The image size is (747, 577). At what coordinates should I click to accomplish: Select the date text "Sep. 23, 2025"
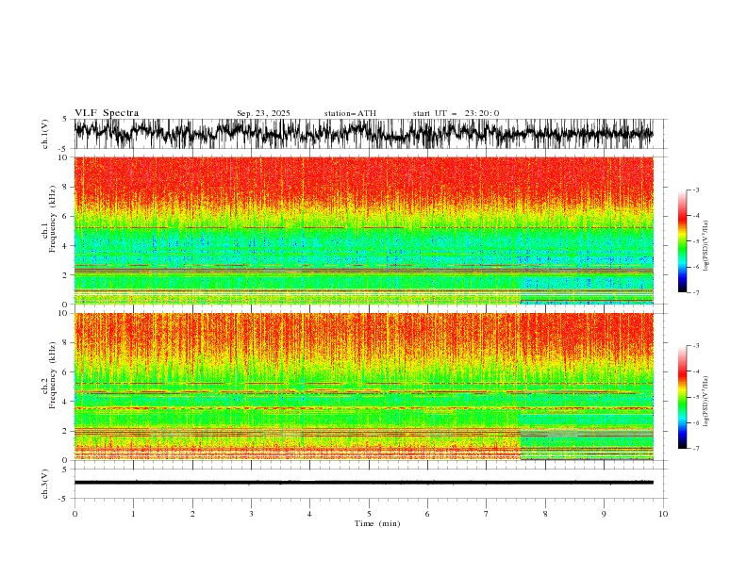pyautogui.click(x=263, y=113)
